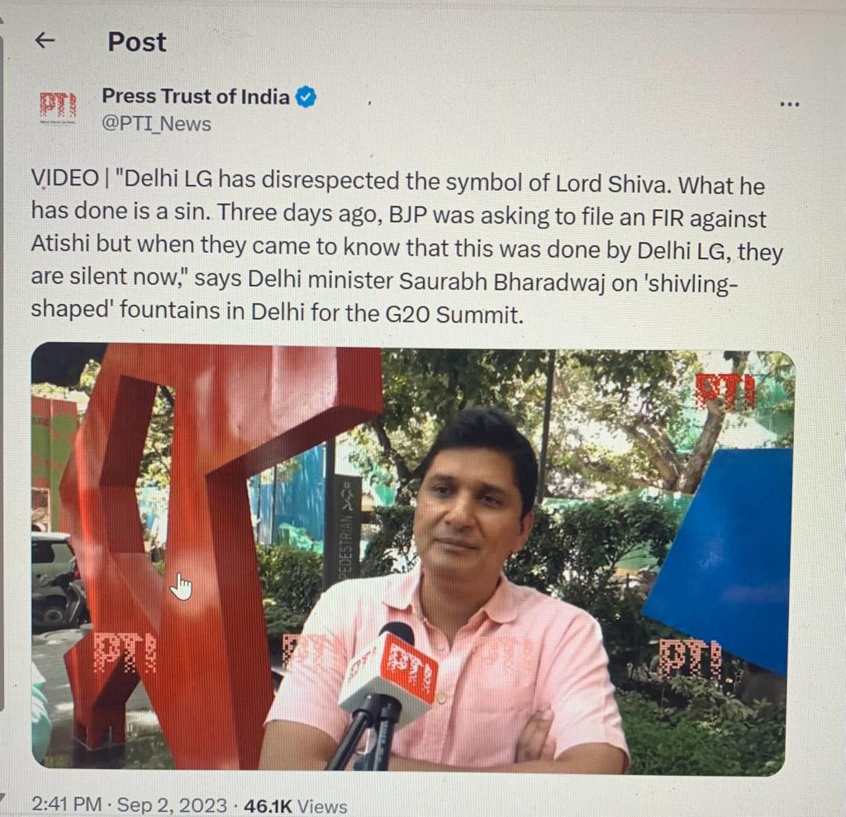Screen dimensions: 846x817
Task: Click the blue angular sculpture in the video
Action: (x=723, y=556)
